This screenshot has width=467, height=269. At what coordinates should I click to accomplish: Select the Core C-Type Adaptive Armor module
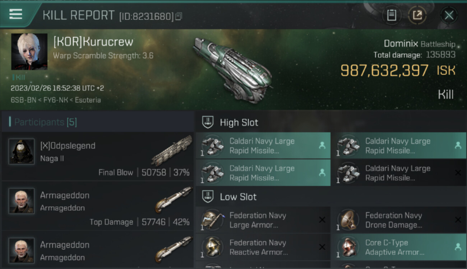click(399, 247)
